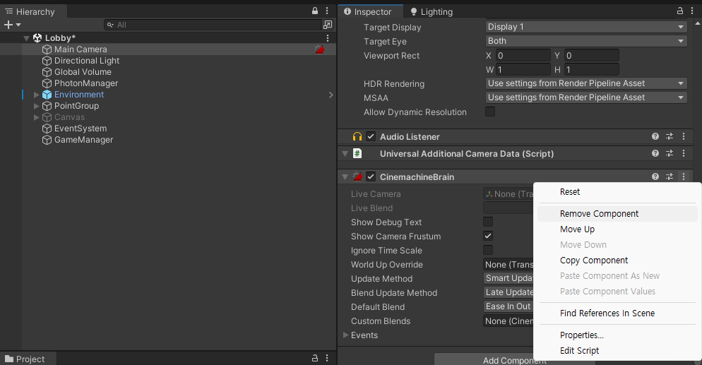Open Universal Additional Camera Data help

[x=655, y=153]
